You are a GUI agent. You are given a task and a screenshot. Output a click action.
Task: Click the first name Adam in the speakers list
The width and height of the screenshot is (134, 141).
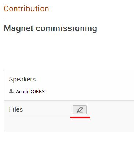22,92
